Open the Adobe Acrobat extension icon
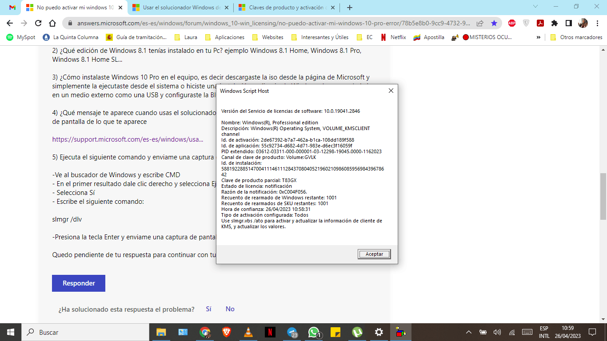 (540, 23)
